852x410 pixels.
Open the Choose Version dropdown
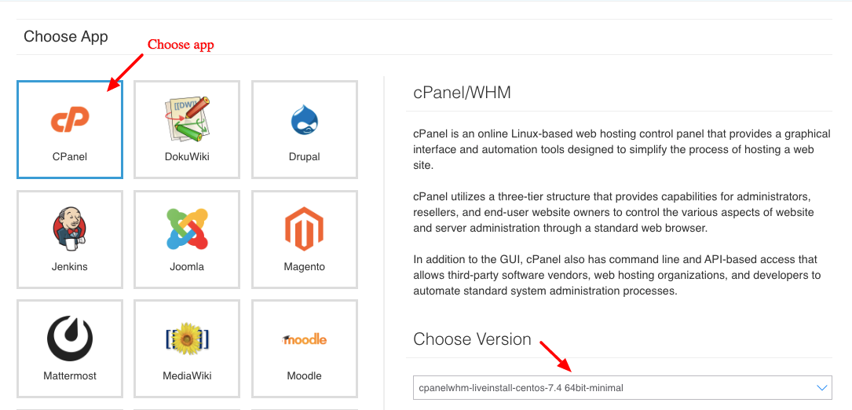click(x=622, y=388)
